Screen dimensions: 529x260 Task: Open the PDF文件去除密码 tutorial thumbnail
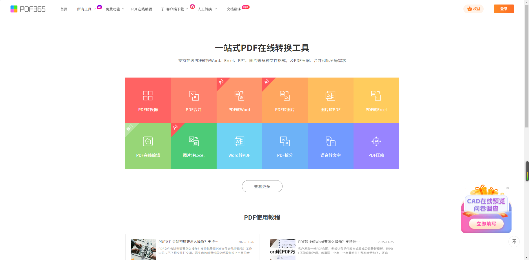[x=143, y=249]
